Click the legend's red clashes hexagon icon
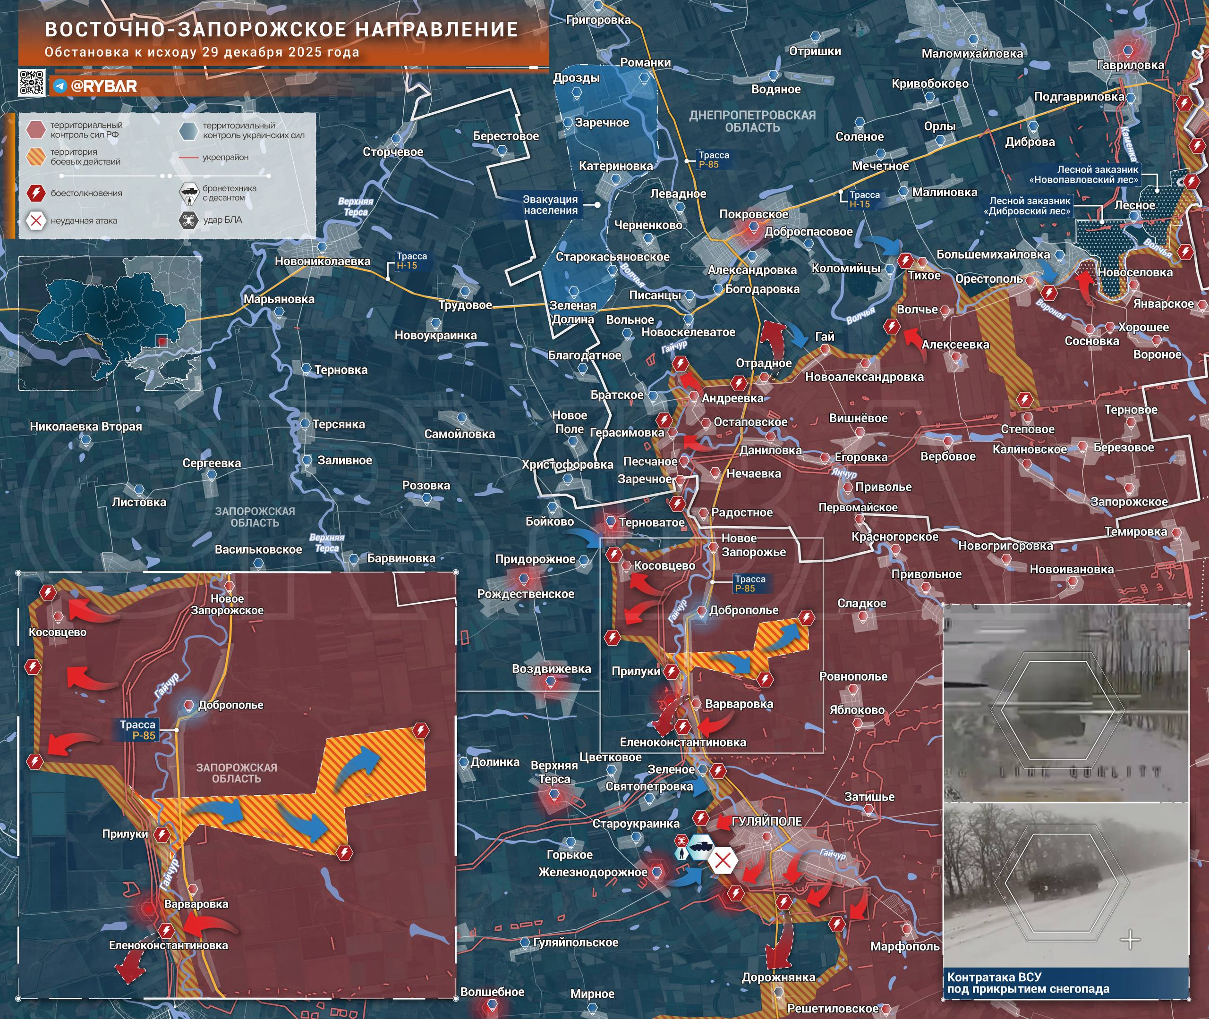The height and width of the screenshot is (1019, 1209). [x=36, y=193]
